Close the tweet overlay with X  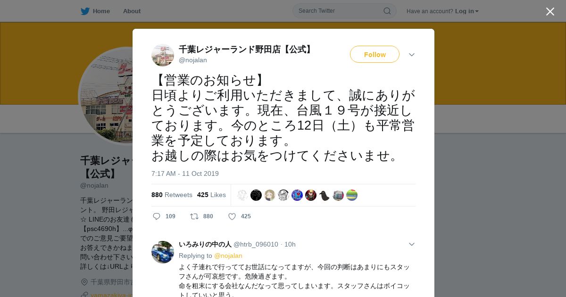[x=550, y=11]
